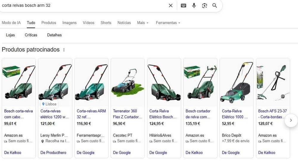Click the 135,19 € Bosch mower image
This screenshot has width=298, height=161.
[x=200, y=82]
